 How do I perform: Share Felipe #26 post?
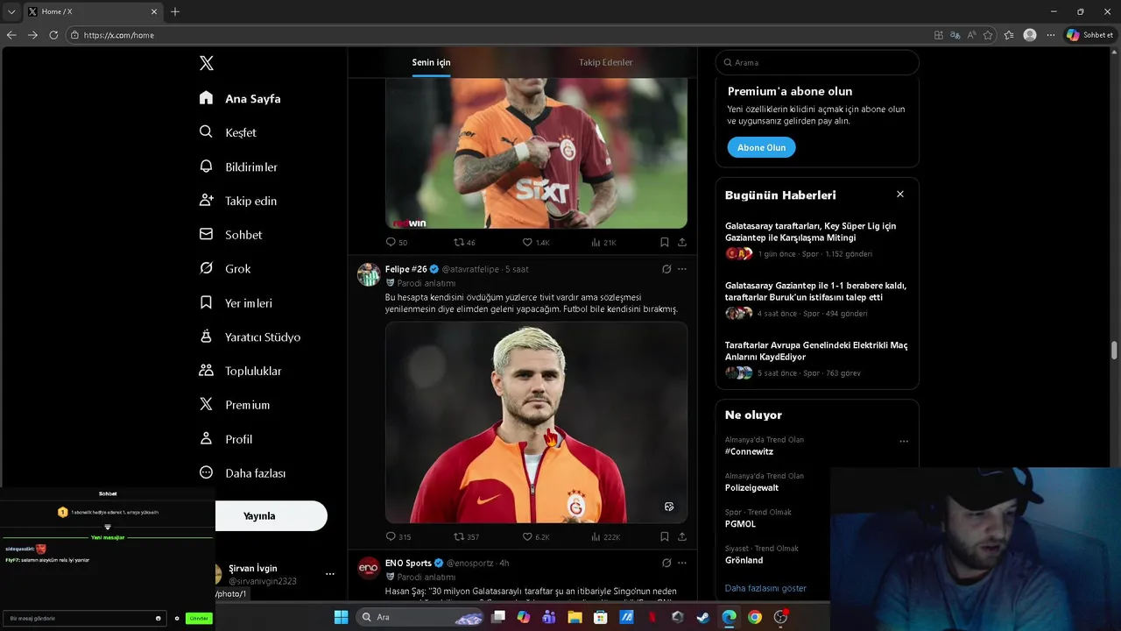[x=682, y=536]
